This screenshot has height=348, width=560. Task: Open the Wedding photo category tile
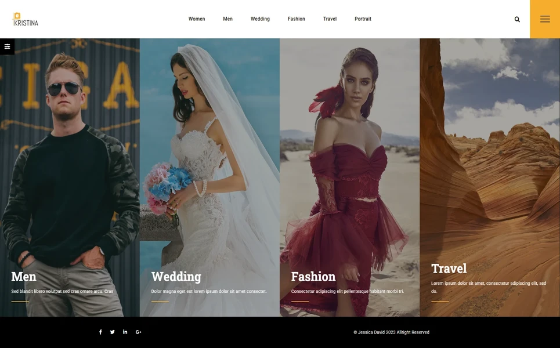(176, 276)
